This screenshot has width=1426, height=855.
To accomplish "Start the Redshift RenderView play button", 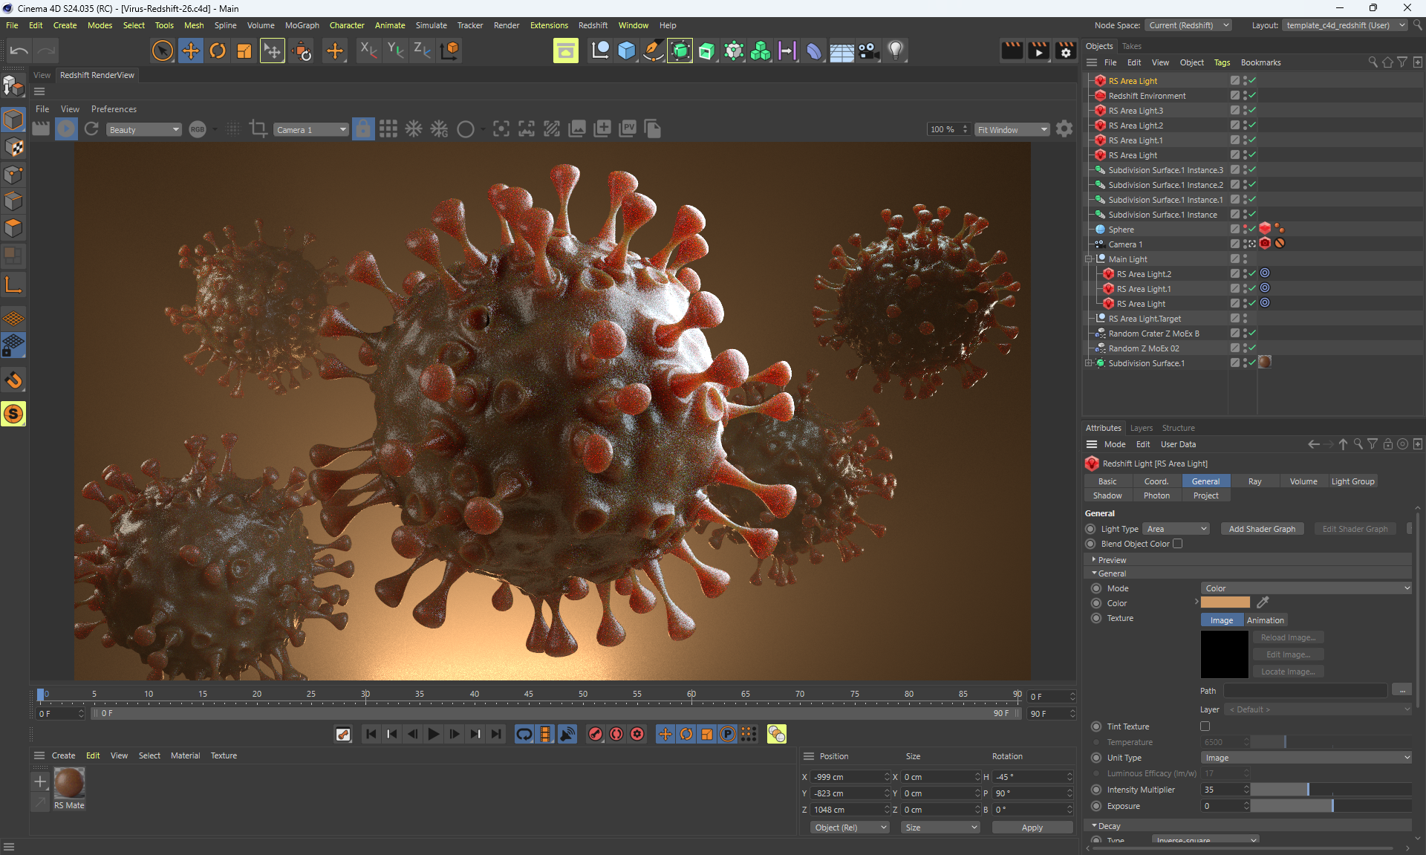I will (x=66, y=129).
